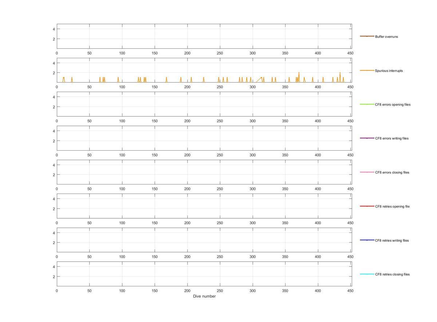The image size is (437, 322).
Task: Click the CF8 errors writing files label
Action: [x=392, y=138]
